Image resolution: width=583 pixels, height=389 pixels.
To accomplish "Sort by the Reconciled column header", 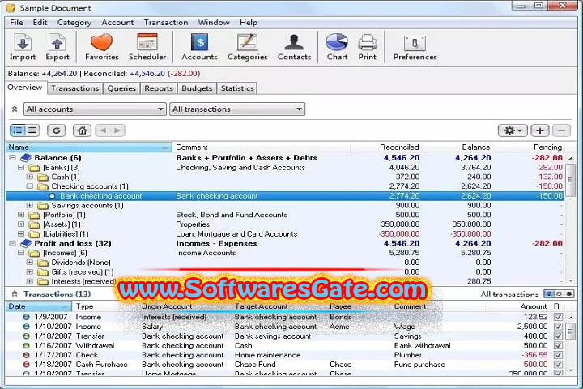I will (386, 147).
